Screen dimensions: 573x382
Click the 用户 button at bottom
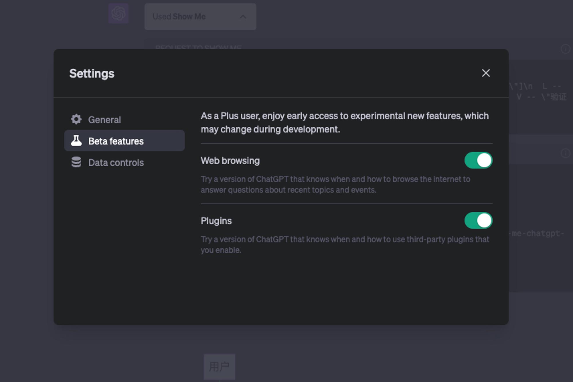[x=219, y=367]
